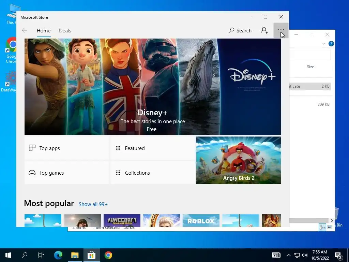Open the news and interests tray icon
The height and width of the screenshot is (262, 349).
pos(276,255)
